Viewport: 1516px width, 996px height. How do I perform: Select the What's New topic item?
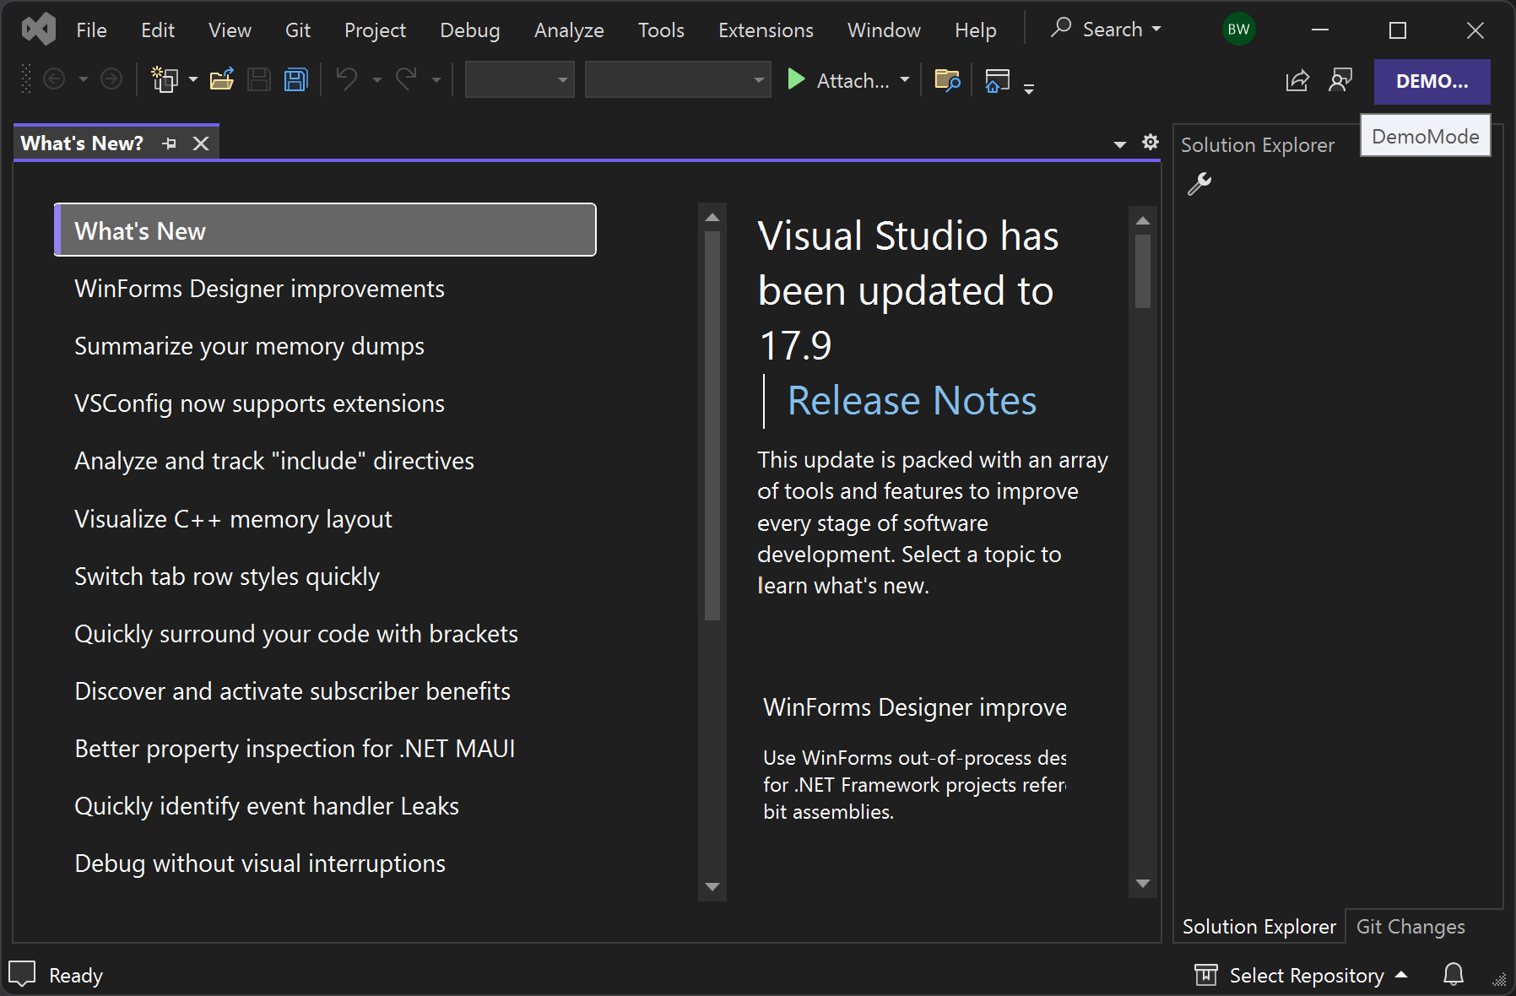tap(325, 230)
